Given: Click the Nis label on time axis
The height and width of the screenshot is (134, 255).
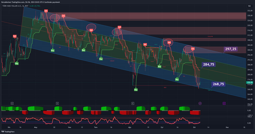Looking at the screenshot, I should 9,127.
